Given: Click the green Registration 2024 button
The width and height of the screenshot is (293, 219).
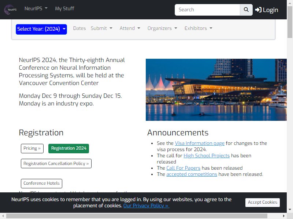Looking at the screenshot, I should point(68,149).
